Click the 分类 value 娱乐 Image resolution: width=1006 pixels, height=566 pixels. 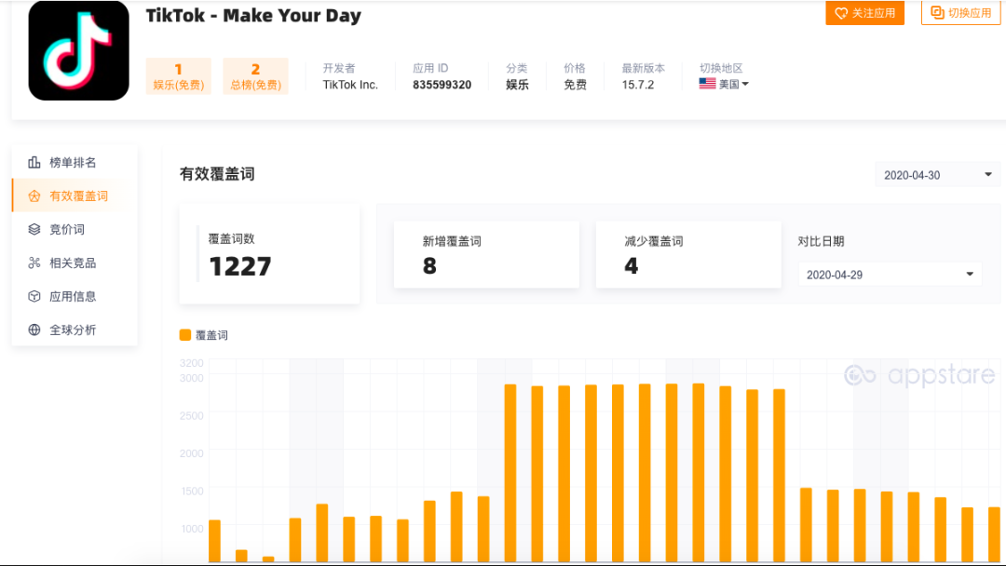coord(517,85)
